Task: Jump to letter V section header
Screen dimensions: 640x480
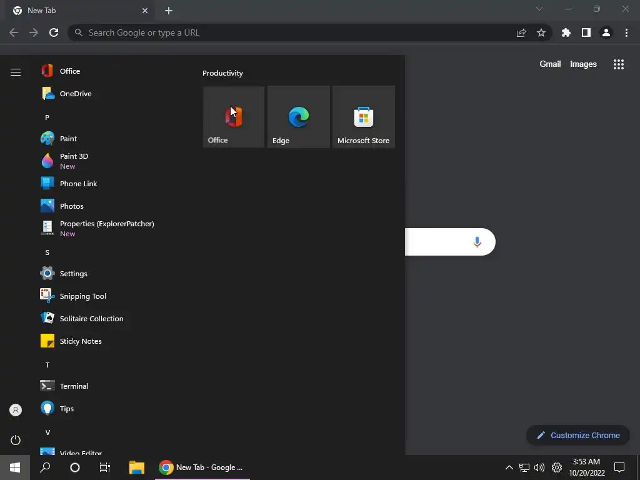Action: (47, 432)
